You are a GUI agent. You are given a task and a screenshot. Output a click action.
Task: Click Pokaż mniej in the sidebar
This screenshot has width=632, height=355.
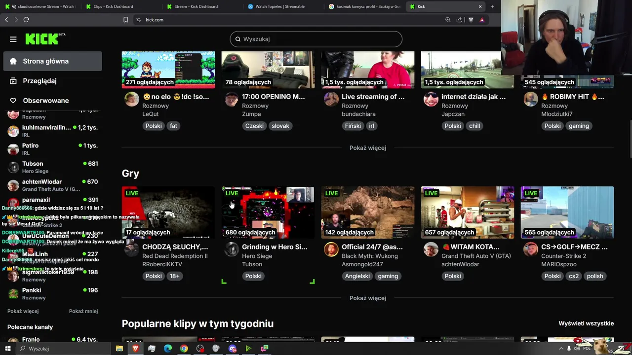pyautogui.click(x=83, y=311)
